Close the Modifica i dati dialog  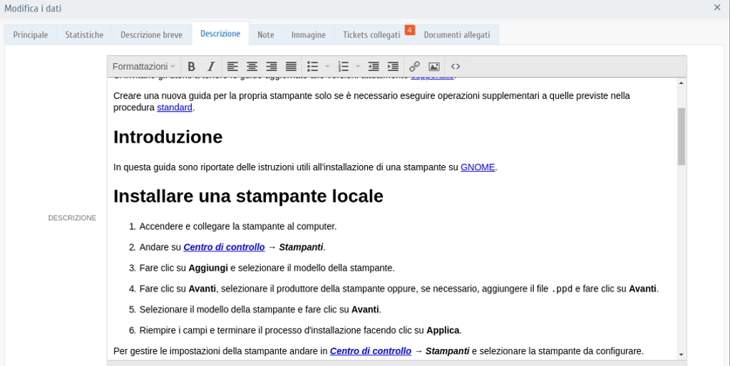tap(717, 7)
